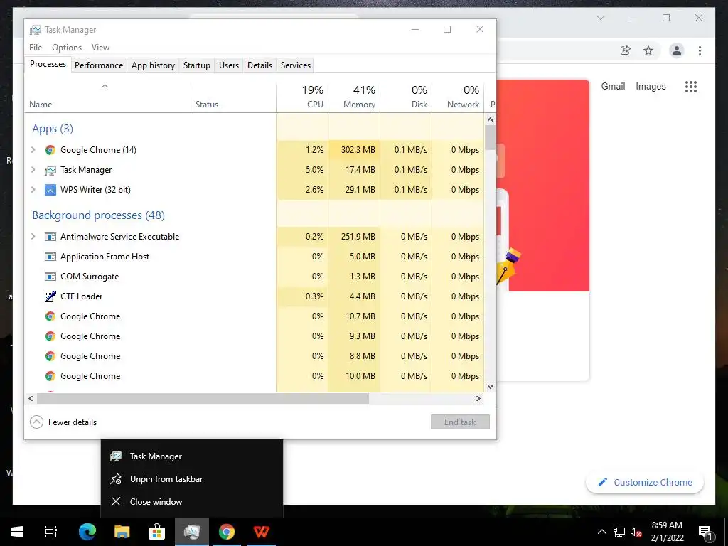Screen dimensions: 728x546
Task: Open Task View on the taskbar
Action: [x=51, y=532]
